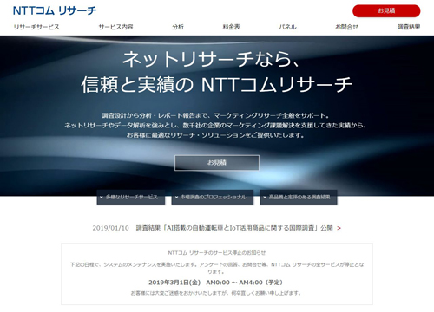Open the 料金表 menu item
This screenshot has width=434, height=312.
(232, 27)
